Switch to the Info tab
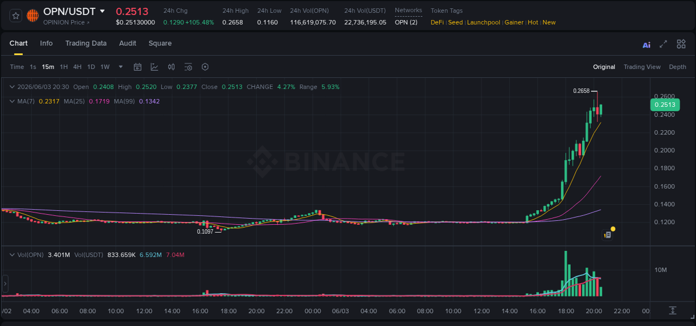The width and height of the screenshot is (696, 326). point(46,43)
